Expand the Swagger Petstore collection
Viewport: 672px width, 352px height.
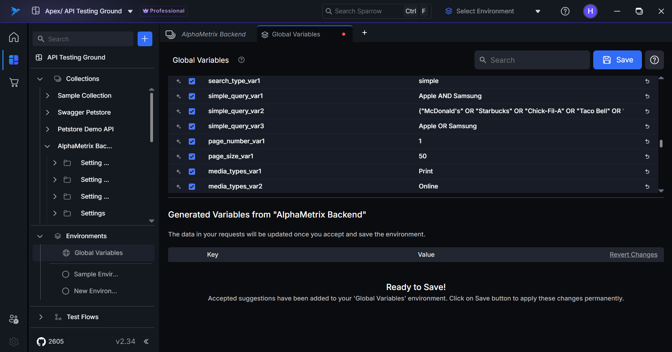pyautogui.click(x=48, y=112)
